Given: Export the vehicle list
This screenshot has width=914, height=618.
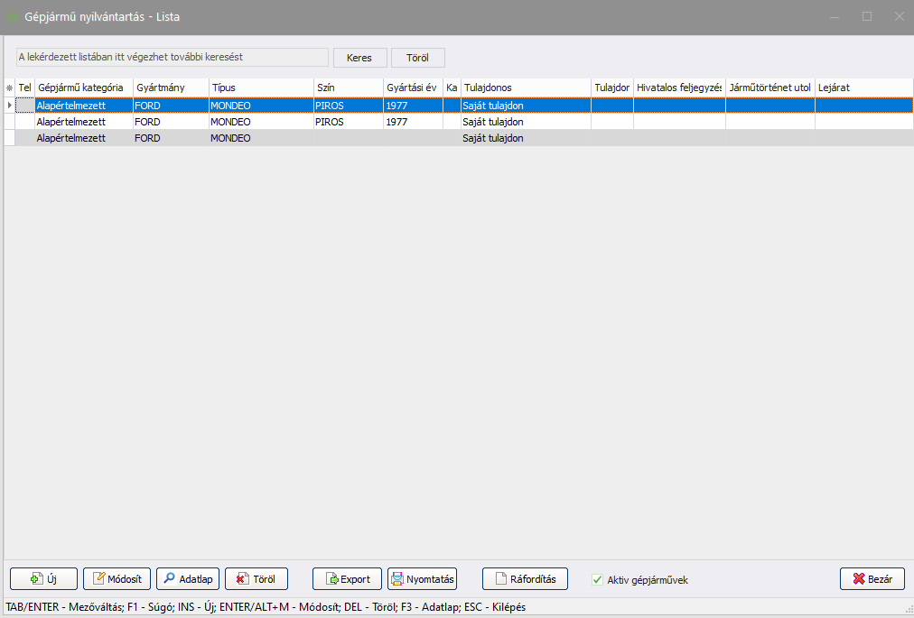Looking at the screenshot, I should 346,579.
